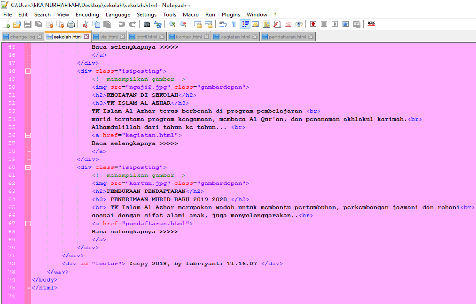Open the Plugins menu
This screenshot has width=476, height=304.
click(231, 15)
